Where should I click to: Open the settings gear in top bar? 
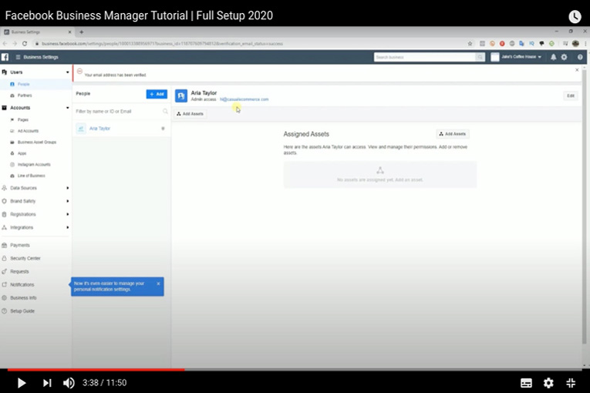[x=564, y=57]
